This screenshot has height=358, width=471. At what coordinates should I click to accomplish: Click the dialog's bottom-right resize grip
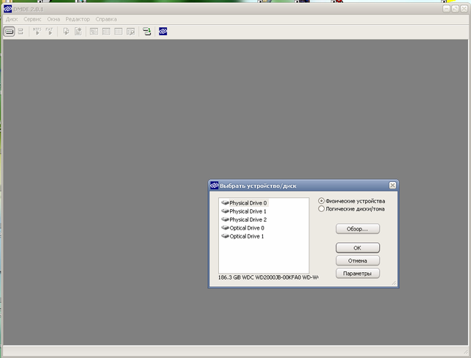pos(394,282)
